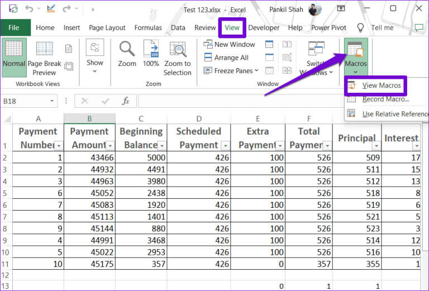Click the New Window button
Screen dimensions: 429x291
pyautogui.click(x=229, y=44)
